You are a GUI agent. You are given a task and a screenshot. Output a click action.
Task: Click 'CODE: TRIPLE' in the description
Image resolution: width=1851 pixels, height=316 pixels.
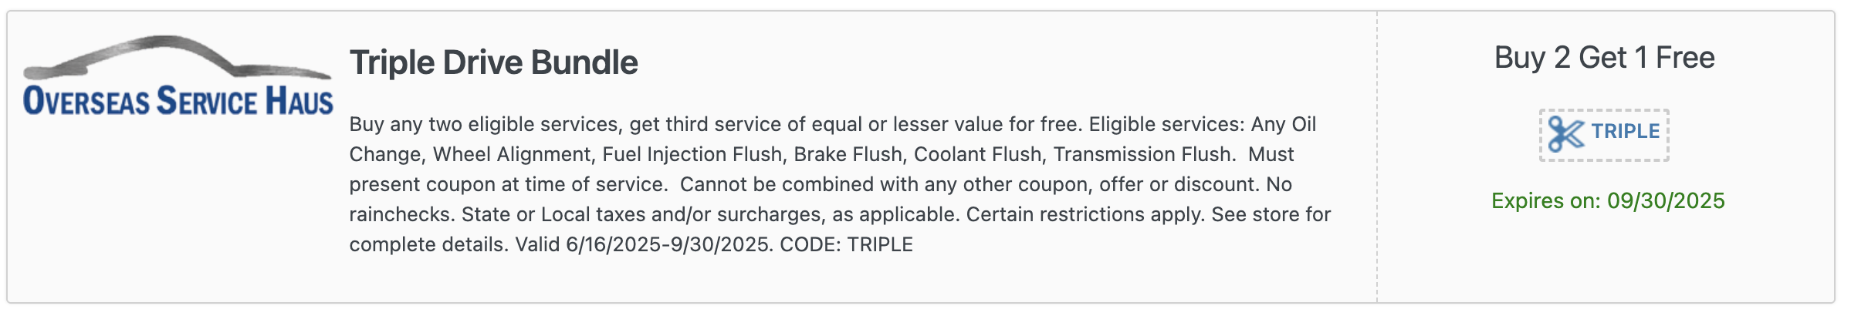click(x=846, y=244)
